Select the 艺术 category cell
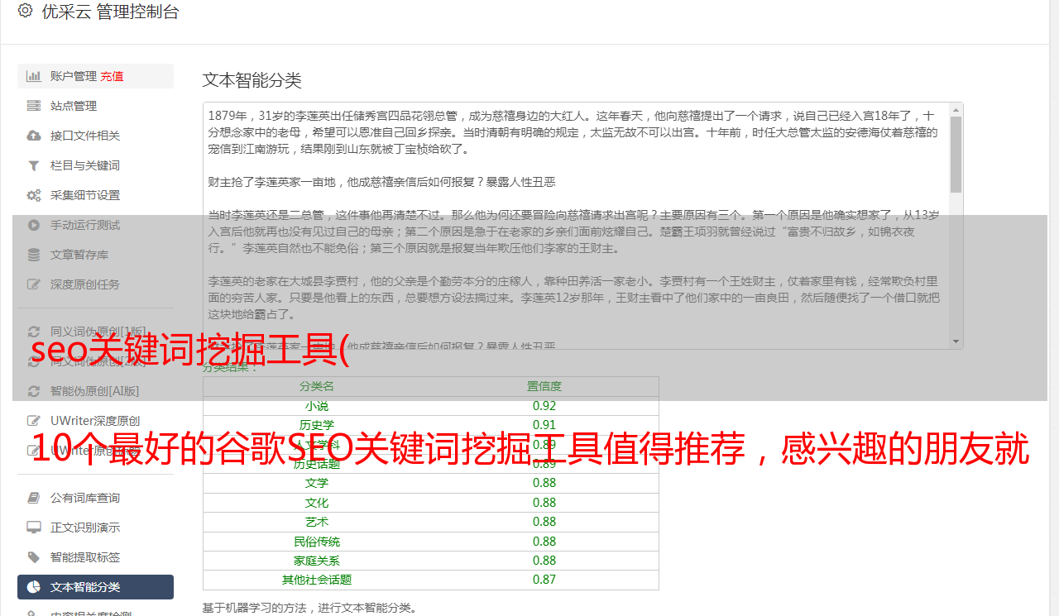Viewport: 1059px width, 616px height. (x=317, y=522)
